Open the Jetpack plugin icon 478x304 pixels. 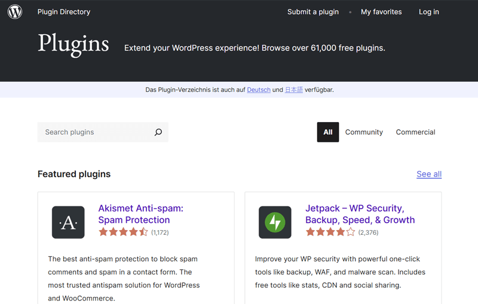[275, 222]
